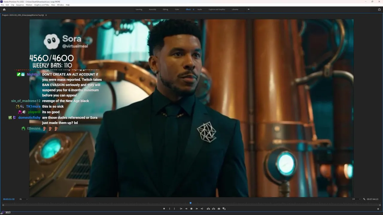
Task: Click the current timecode 00:03:51:20
Action: 9,199
